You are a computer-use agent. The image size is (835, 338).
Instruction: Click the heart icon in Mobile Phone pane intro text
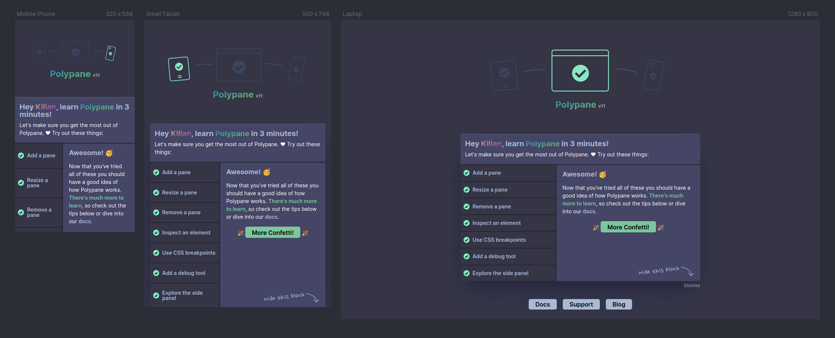[48, 133]
